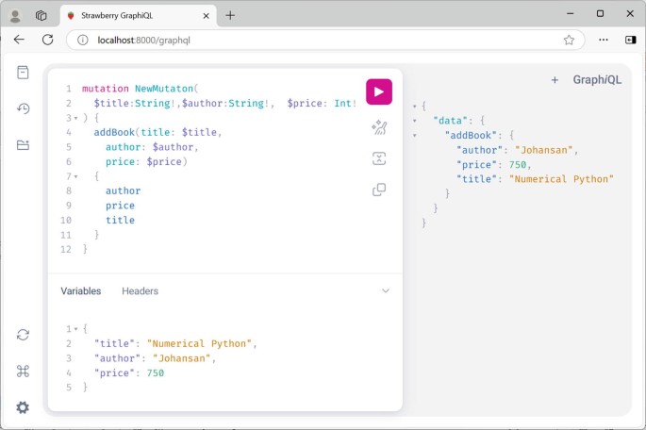Add a new tab with plus icon

555,80
